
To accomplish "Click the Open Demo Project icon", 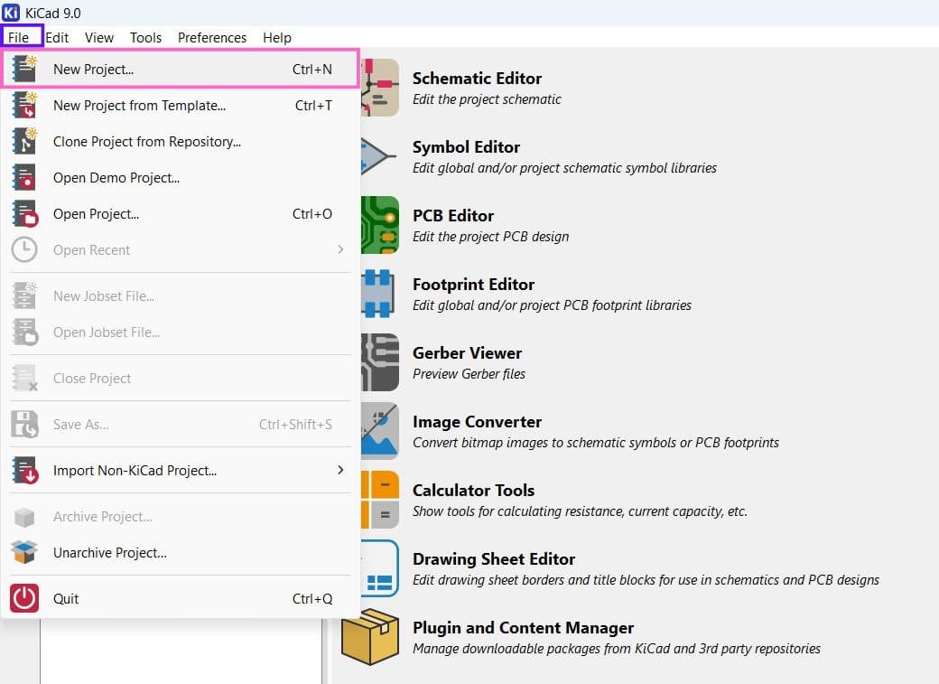I will (24, 177).
